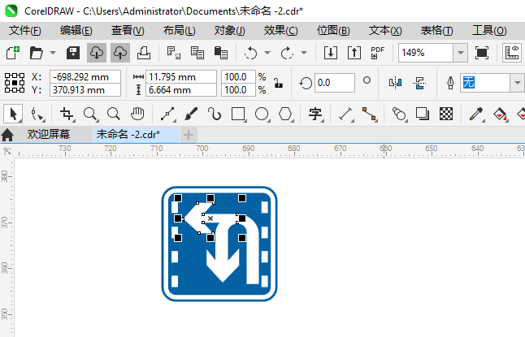Image resolution: width=525 pixels, height=337 pixels.
Task: Select the Shape edit tool
Action: [37, 114]
